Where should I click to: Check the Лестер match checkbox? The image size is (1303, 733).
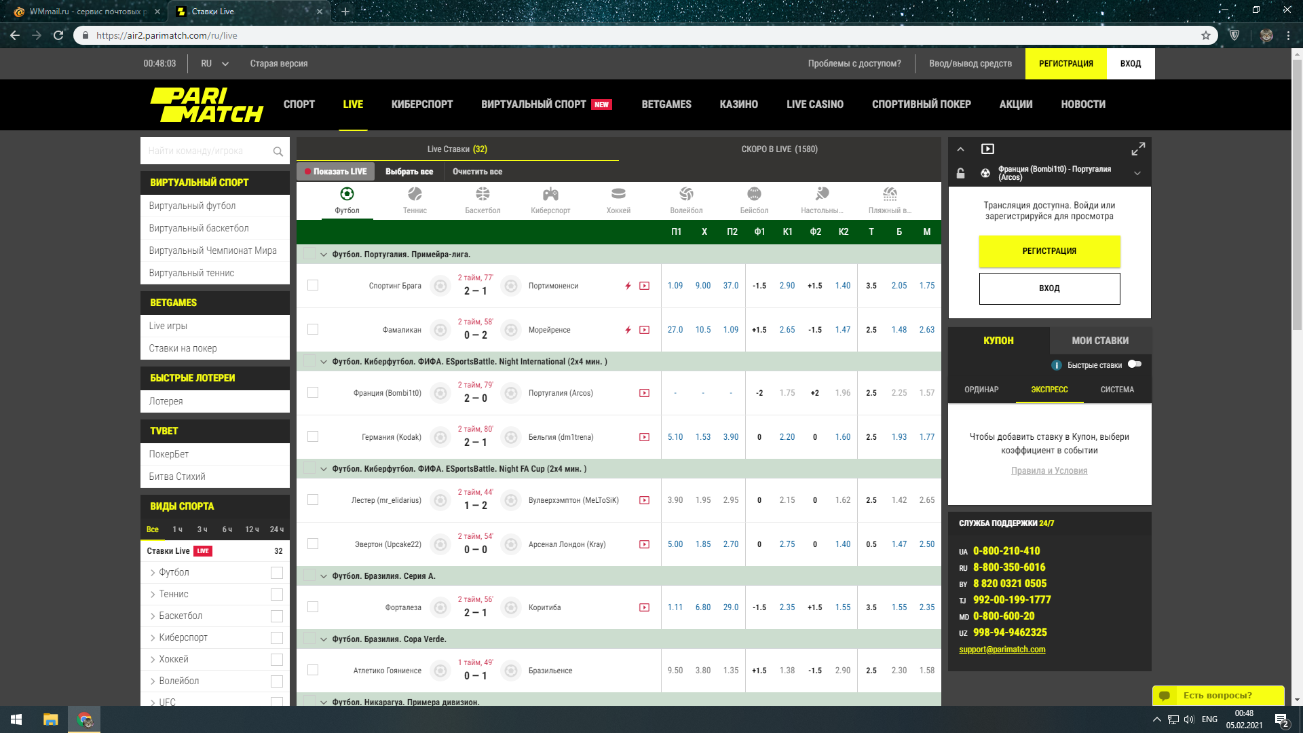(x=313, y=500)
